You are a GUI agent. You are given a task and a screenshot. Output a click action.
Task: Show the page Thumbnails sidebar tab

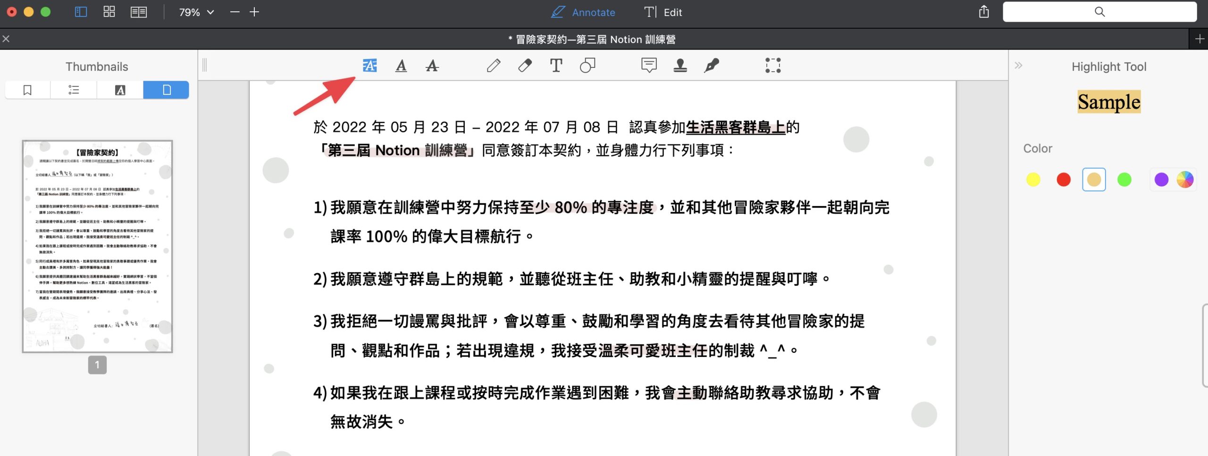click(x=166, y=90)
